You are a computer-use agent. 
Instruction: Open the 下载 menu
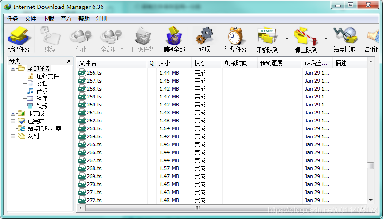point(48,19)
